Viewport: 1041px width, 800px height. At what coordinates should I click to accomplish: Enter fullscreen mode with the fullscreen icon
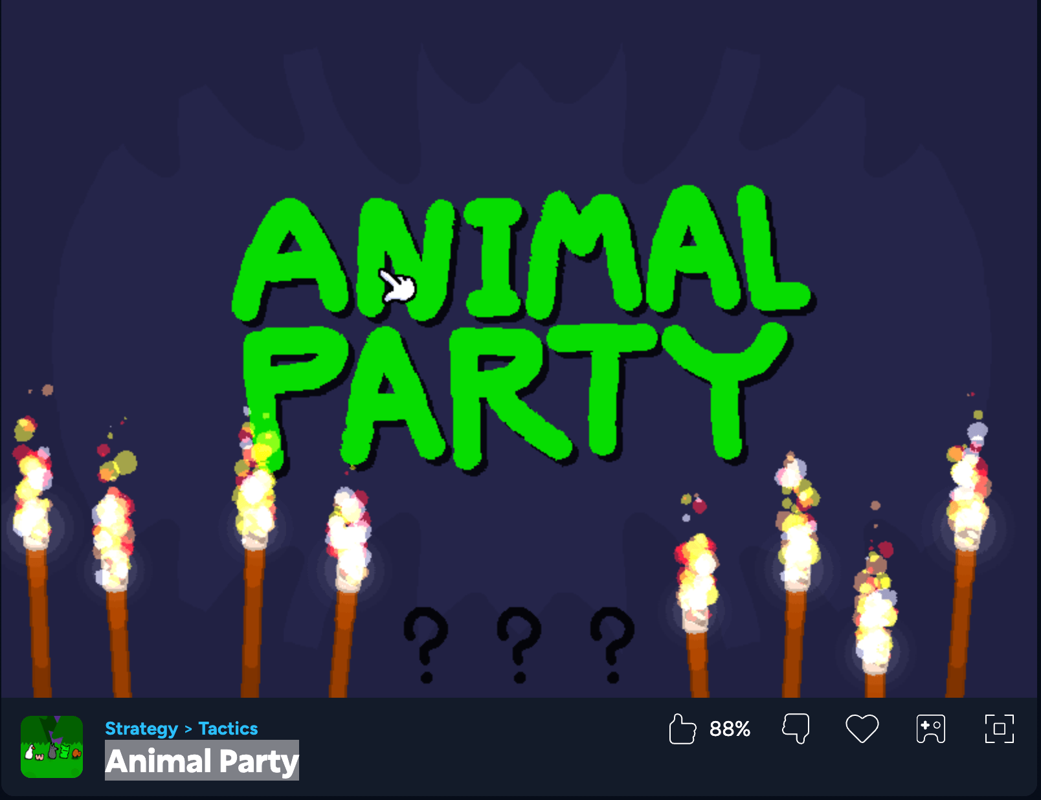click(1000, 729)
